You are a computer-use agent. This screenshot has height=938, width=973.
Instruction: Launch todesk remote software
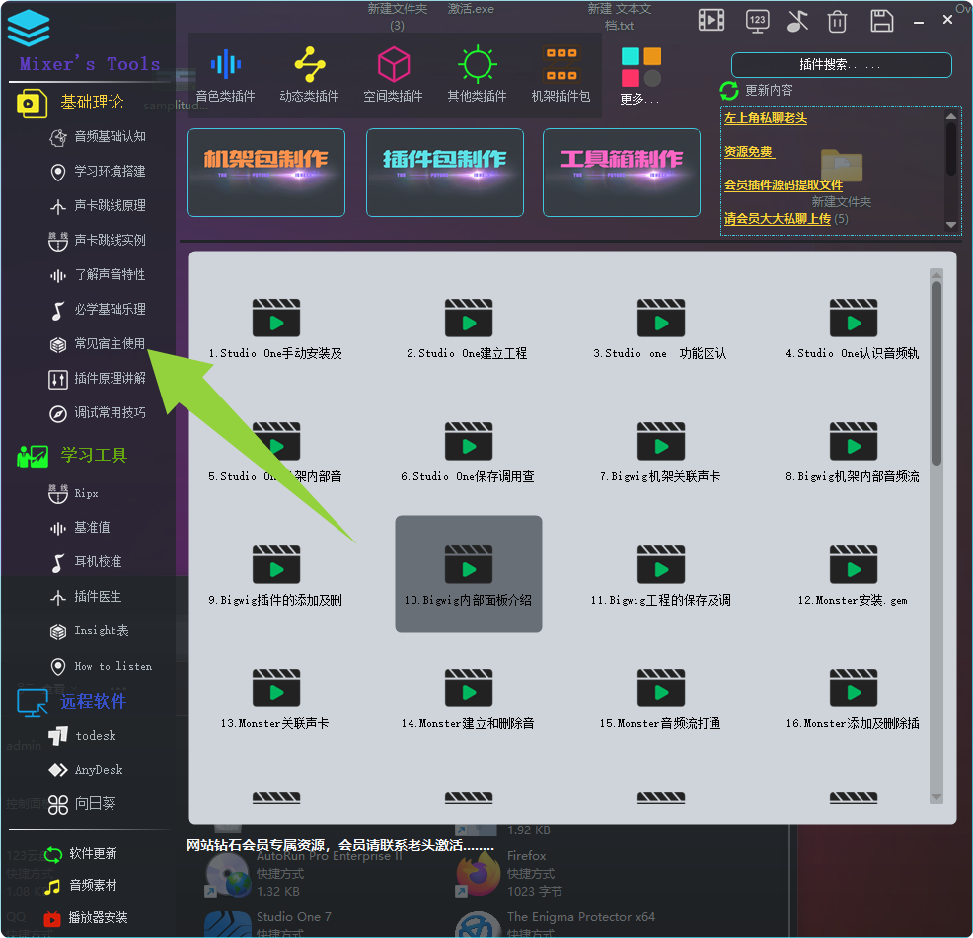click(x=83, y=736)
